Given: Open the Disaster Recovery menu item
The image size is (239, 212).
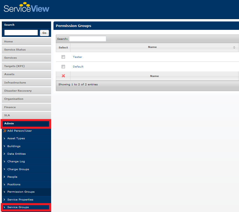Looking at the screenshot, I should point(26,91).
